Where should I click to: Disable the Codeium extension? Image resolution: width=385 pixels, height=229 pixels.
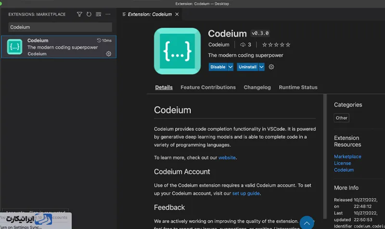[218, 67]
